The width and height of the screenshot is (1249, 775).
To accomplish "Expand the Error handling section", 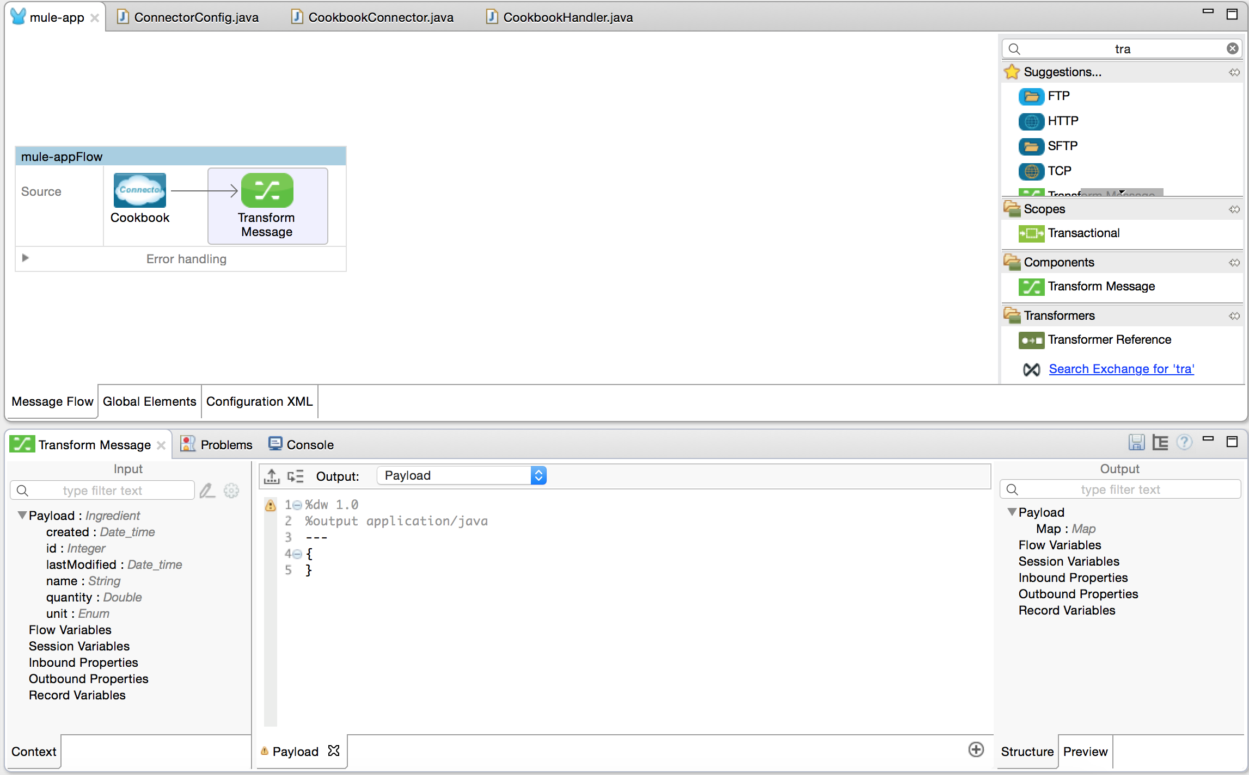I will pos(24,260).
